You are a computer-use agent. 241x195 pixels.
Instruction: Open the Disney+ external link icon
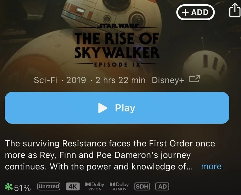coord(194,79)
